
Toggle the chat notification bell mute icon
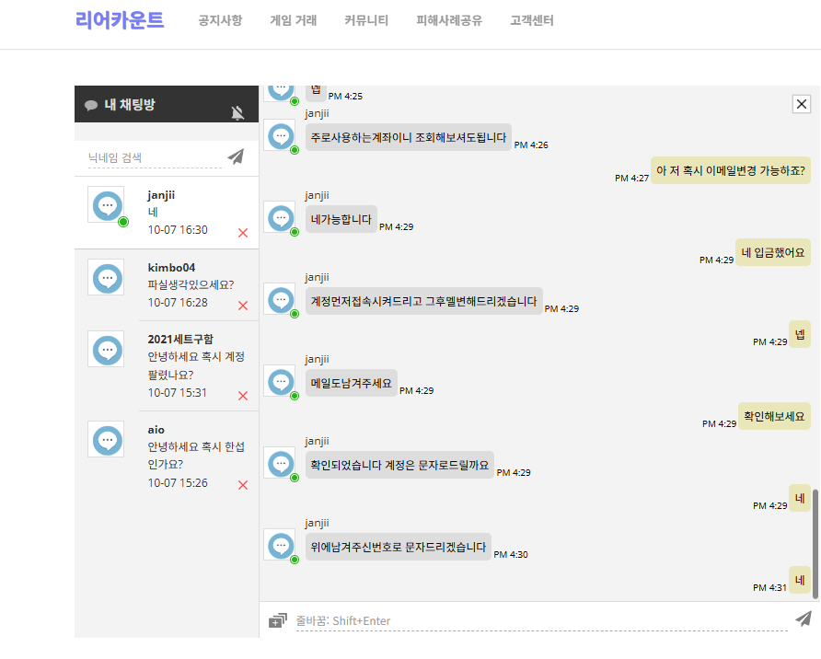(x=237, y=112)
